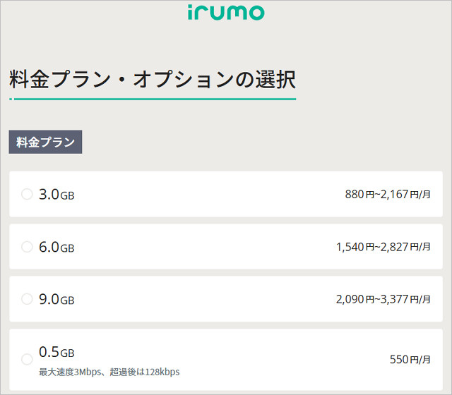Select the 3.0GB plan radio button

27,194
